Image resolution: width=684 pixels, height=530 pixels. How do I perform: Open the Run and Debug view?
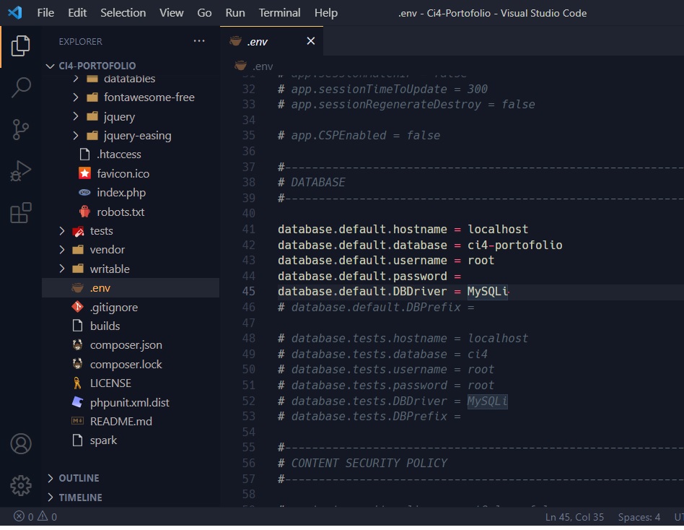21,171
